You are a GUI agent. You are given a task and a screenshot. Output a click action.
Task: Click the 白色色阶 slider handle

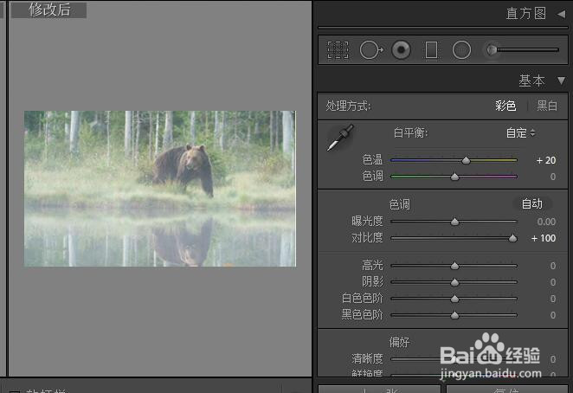point(454,299)
